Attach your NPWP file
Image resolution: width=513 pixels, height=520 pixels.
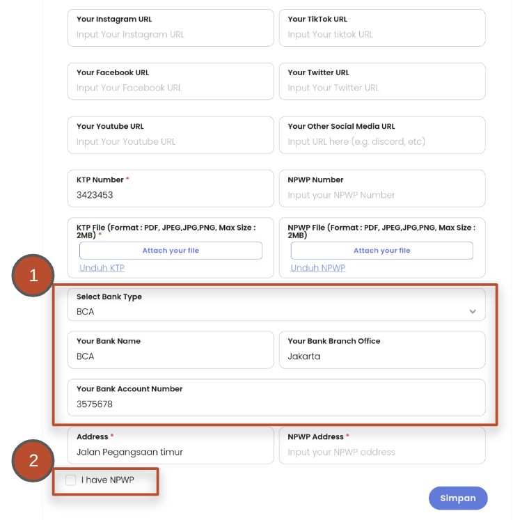point(381,251)
